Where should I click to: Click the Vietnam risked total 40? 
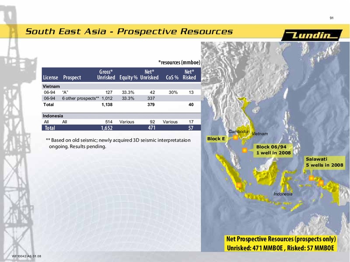click(191, 104)
